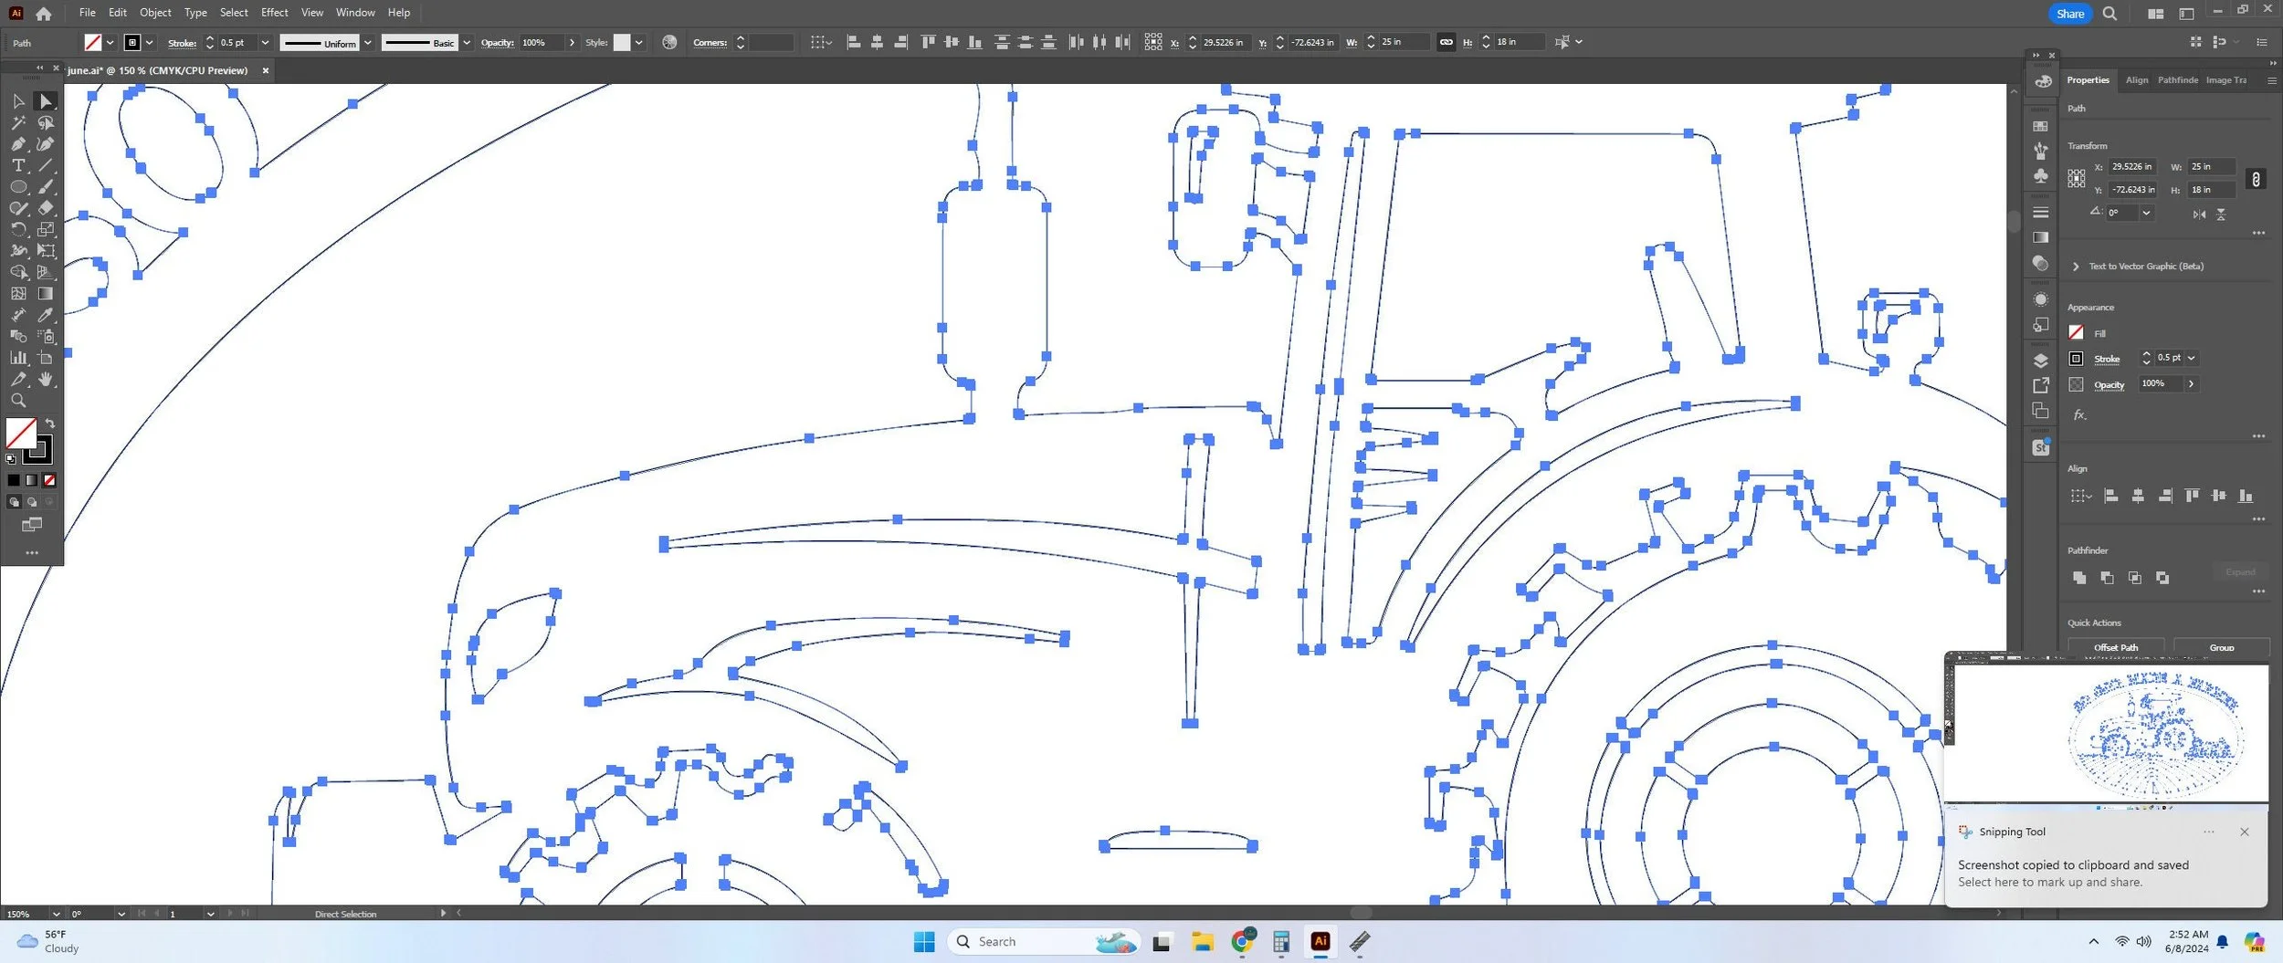Click the W width field in Properties
Image resolution: width=2283 pixels, height=963 pixels.
(2212, 166)
